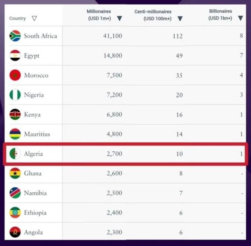Click the Algeria flag icon

tap(15, 154)
